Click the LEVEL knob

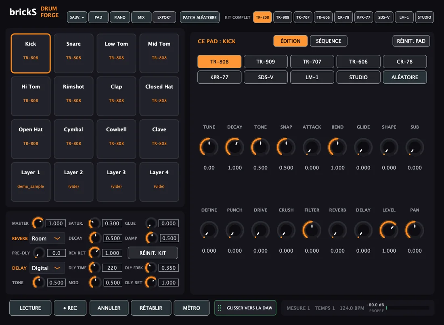pos(389,230)
